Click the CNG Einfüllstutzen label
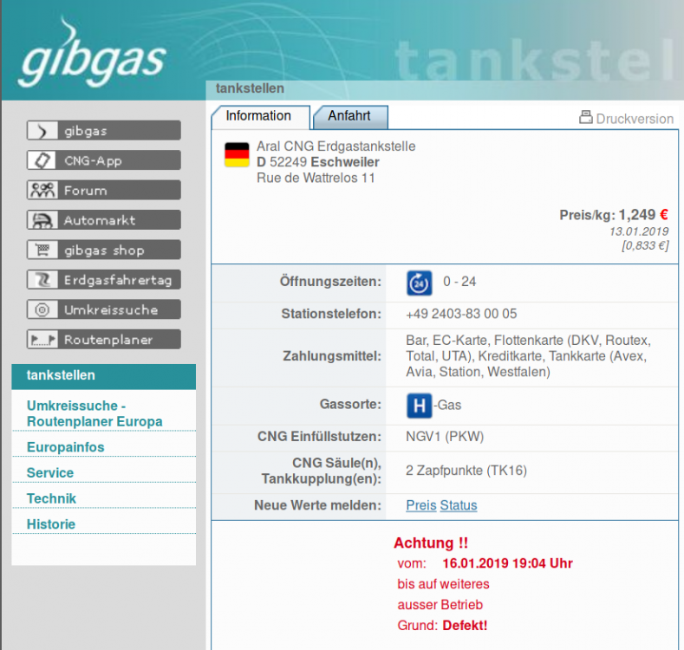 click(x=319, y=436)
